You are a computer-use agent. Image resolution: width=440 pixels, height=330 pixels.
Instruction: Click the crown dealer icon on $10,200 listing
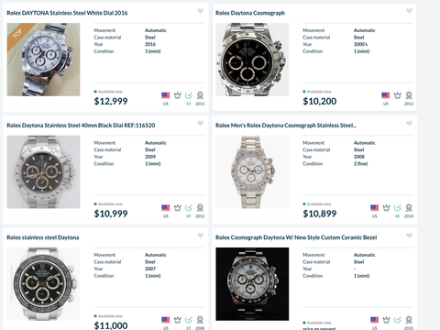pyautogui.click(x=398, y=95)
